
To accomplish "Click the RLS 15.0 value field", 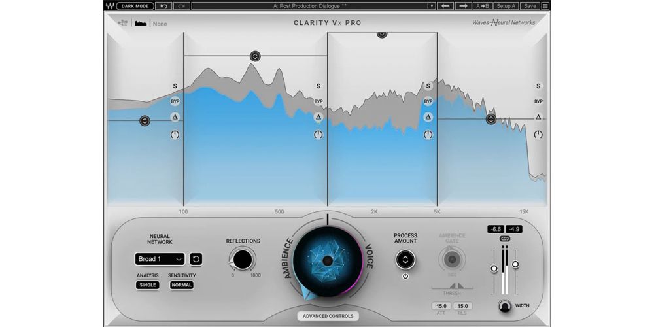I will pyautogui.click(x=462, y=306).
